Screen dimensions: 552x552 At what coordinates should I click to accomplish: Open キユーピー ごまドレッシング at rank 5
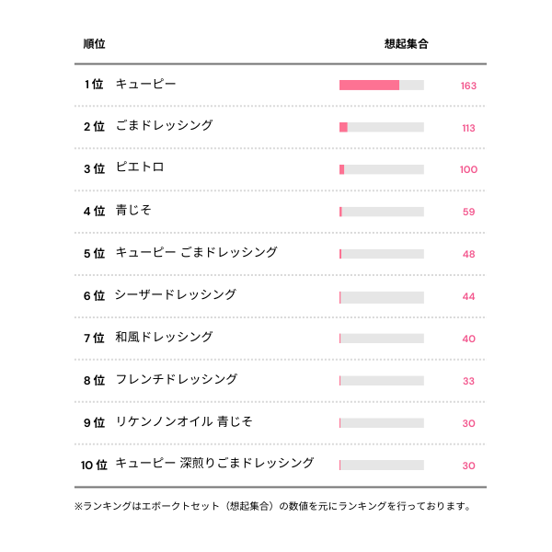click(196, 253)
